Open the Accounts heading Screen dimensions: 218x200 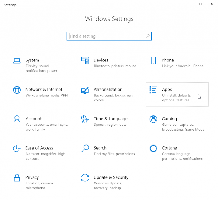pyautogui.click(x=35, y=119)
